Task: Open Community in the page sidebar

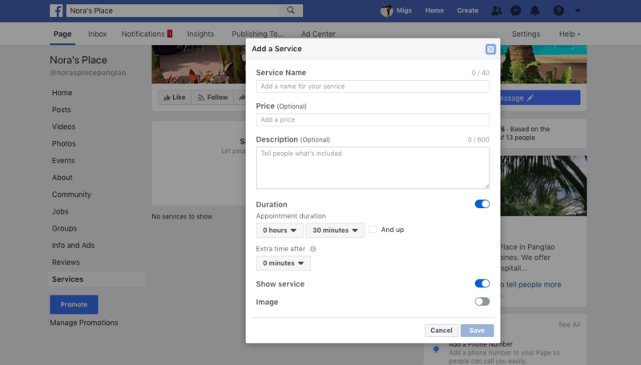Action: pos(71,195)
